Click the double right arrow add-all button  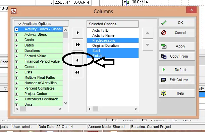[78, 45]
